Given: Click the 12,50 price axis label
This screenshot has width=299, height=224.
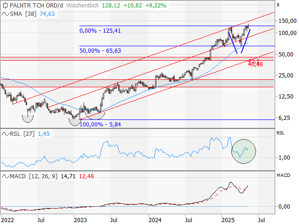Looking at the screenshot, I should tap(286, 97).
